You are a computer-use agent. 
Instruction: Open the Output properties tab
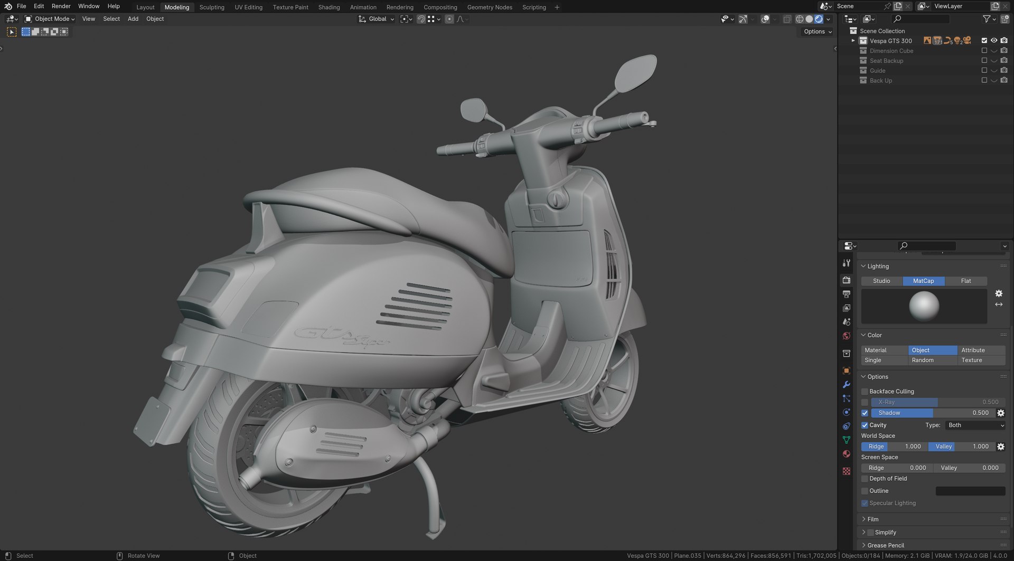pos(847,294)
